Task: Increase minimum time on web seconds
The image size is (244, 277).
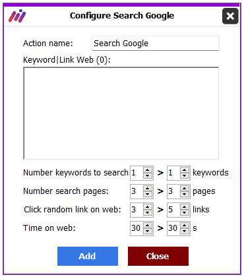Action: click(148, 226)
